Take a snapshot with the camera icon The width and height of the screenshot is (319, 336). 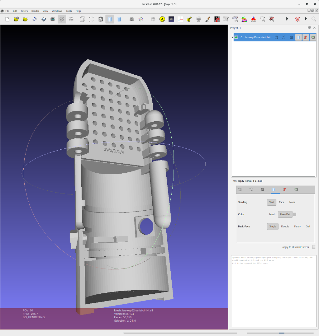click(53, 19)
